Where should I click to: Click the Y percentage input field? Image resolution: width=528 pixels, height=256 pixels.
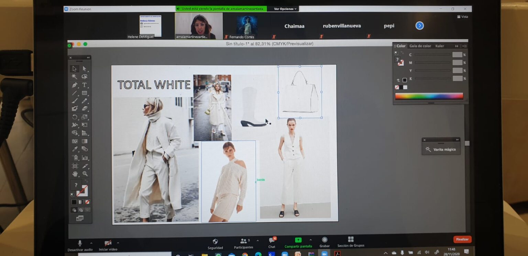click(x=457, y=70)
